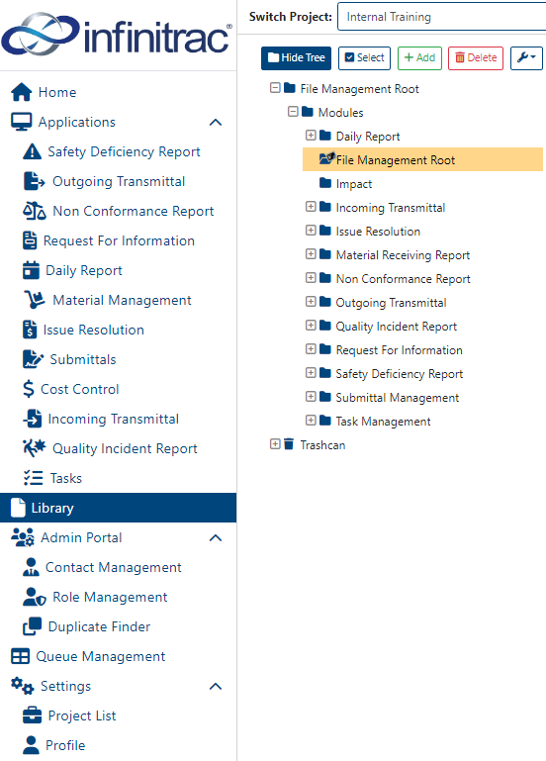Viewport: 546px width, 761px height.
Task: Click the Submittals signature icon
Action: (33, 359)
